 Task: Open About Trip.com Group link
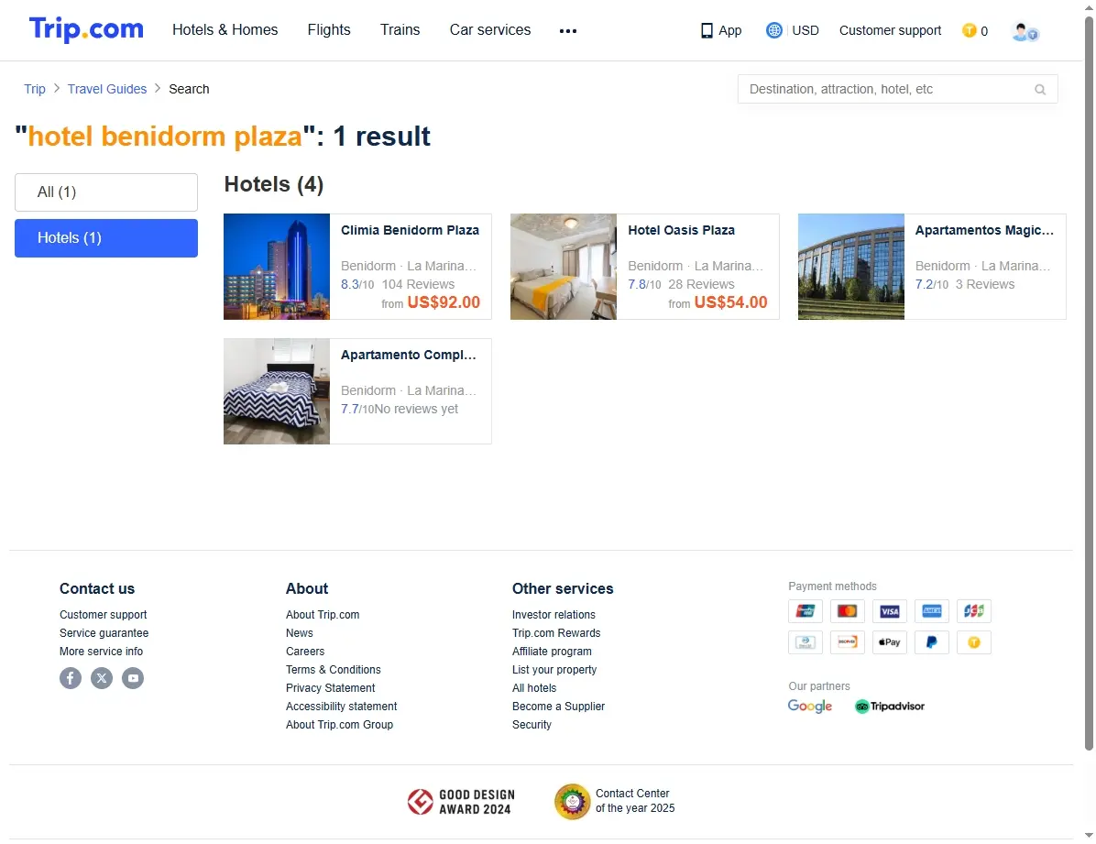(340, 725)
